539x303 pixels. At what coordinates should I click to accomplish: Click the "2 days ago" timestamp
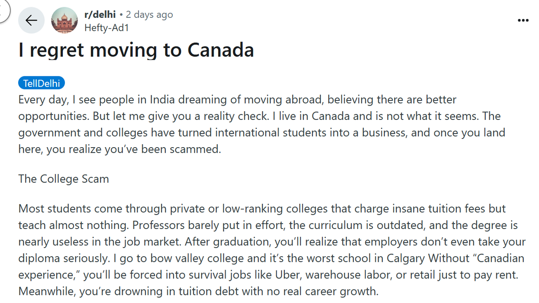(149, 14)
